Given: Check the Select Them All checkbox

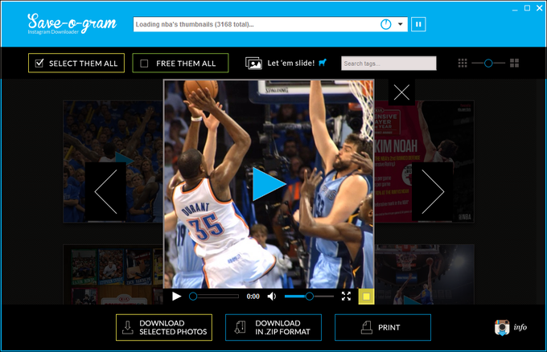Looking at the screenshot, I should coord(39,63).
